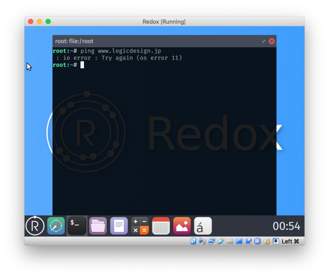
Task: Click the 00:54 clock in taskbar
Action: pos(287,226)
